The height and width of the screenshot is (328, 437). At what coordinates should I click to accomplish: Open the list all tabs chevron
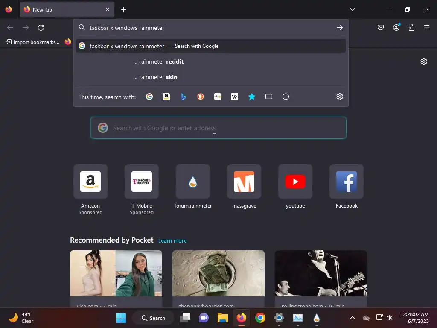tap(352, 9)
